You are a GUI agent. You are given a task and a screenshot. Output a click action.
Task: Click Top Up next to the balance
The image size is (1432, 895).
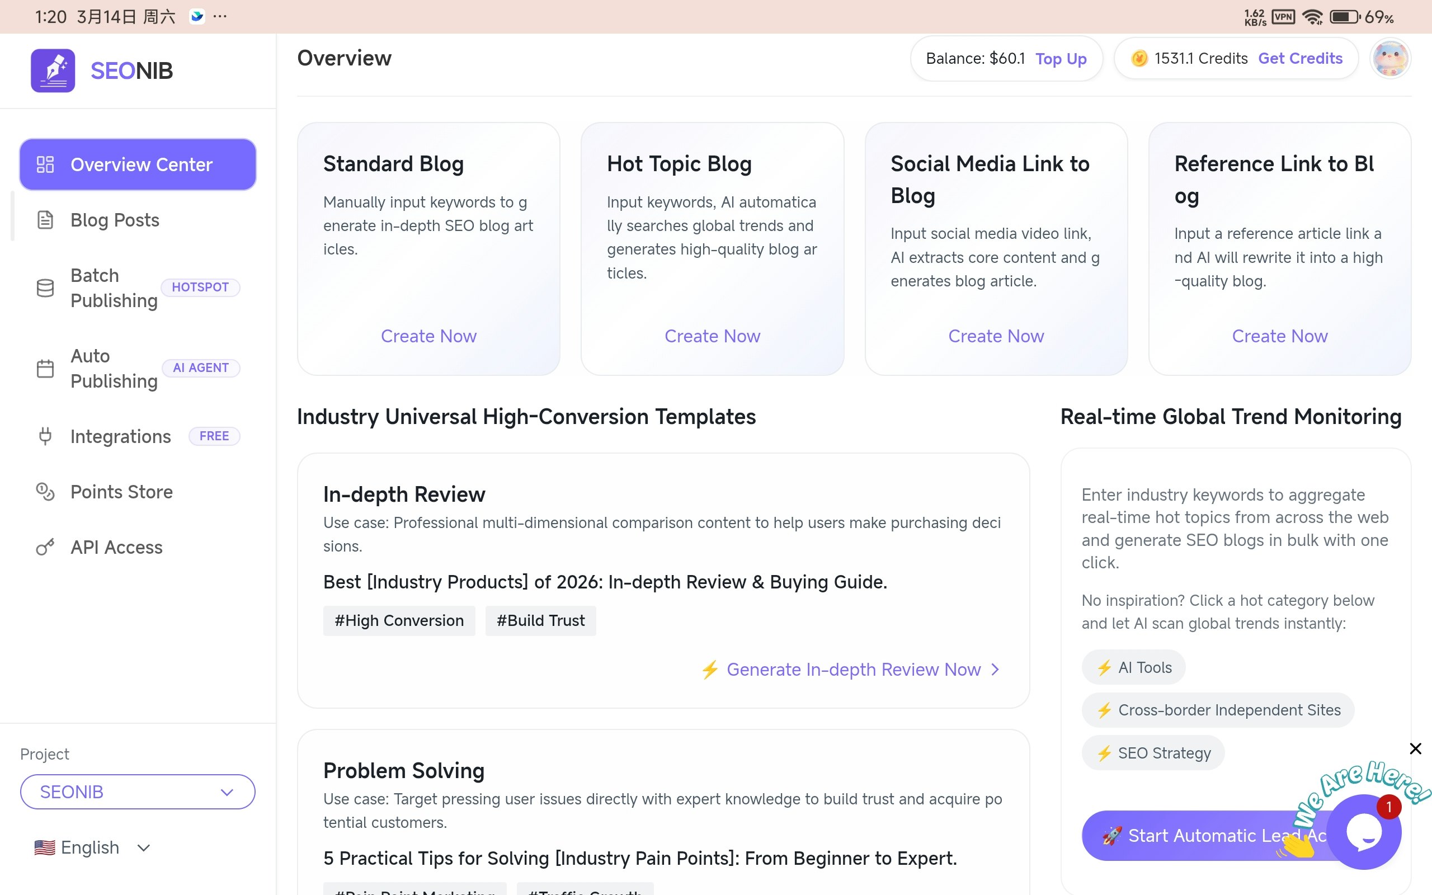pyautogui.click(x=1060, y=58)
